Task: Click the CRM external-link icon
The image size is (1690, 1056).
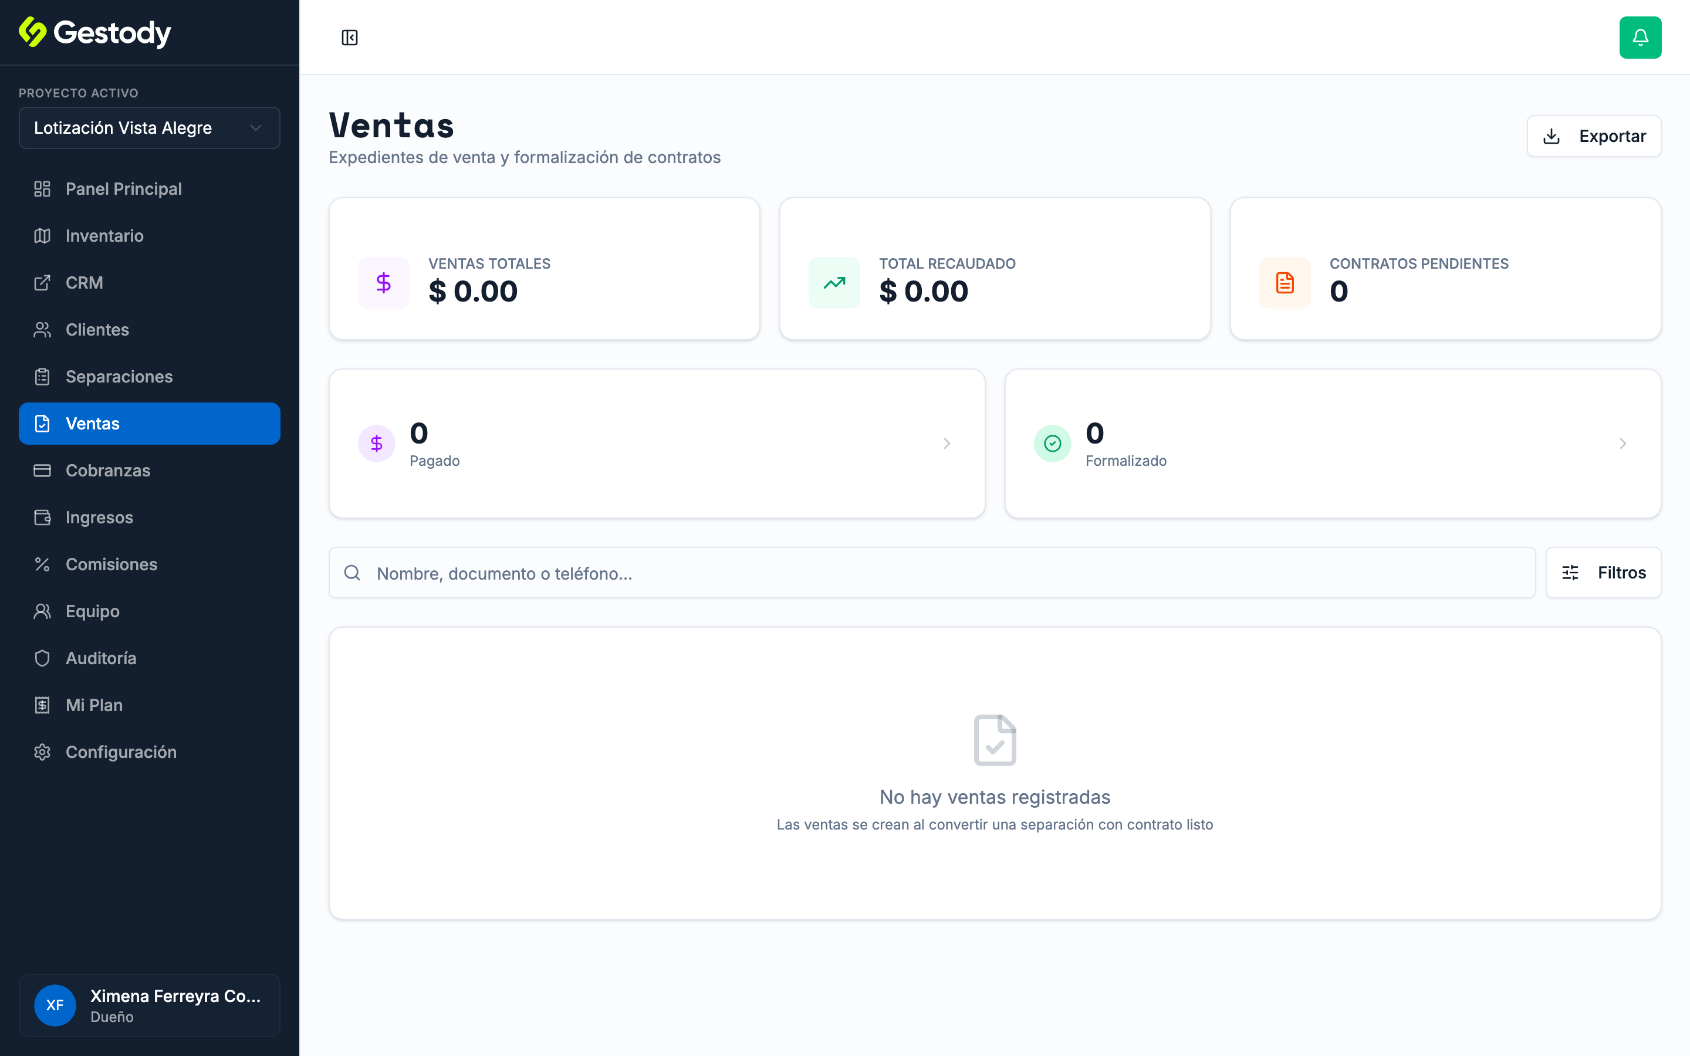Action: [x=42, y=283]
